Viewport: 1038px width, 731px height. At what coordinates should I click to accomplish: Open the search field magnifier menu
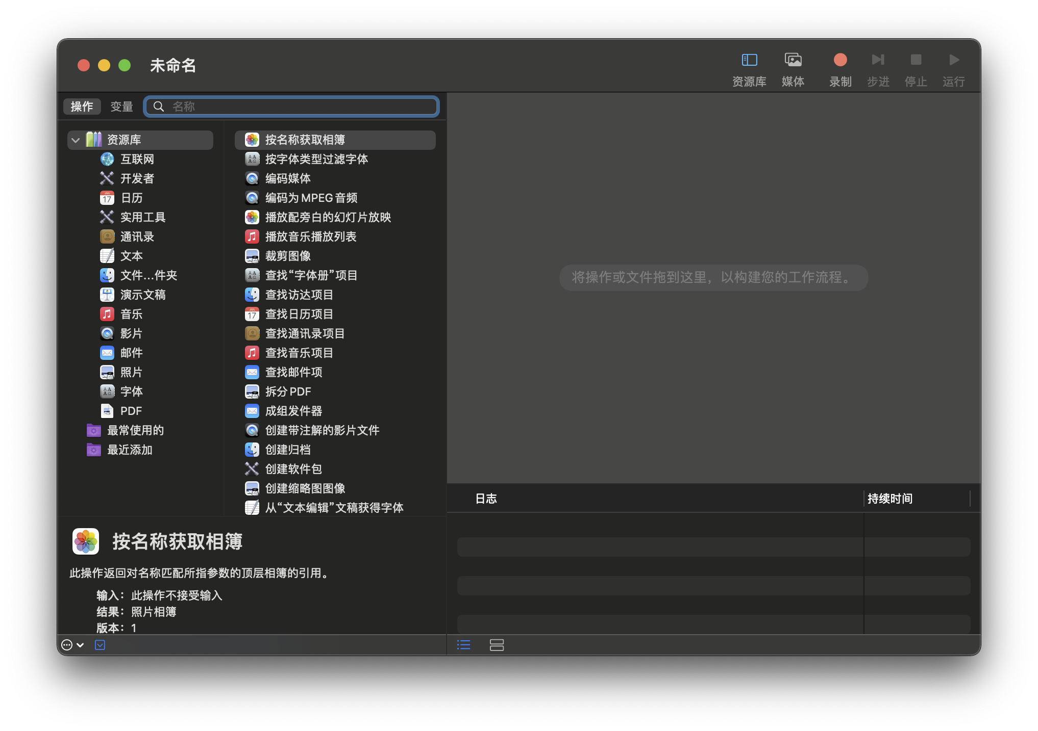(x=159, y=107)
